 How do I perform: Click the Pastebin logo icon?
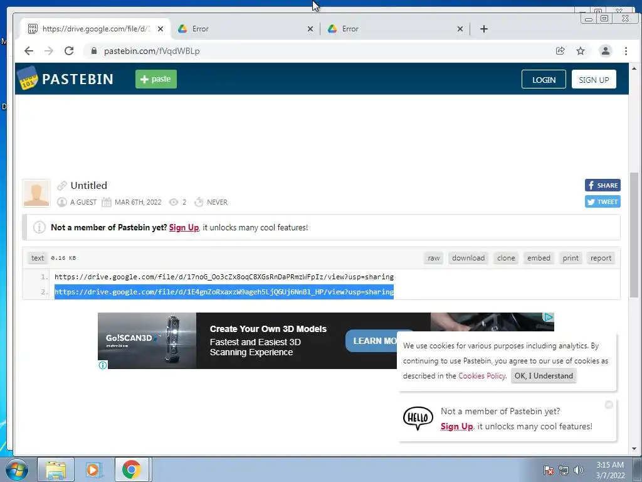(28, 78)
